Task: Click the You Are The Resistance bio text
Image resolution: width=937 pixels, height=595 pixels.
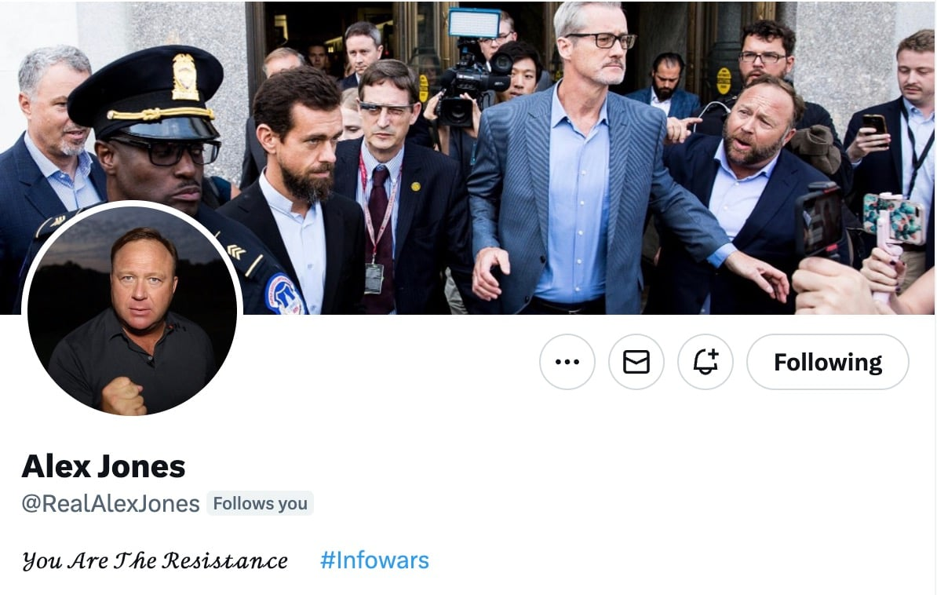Action: click(x=155, y=560)
